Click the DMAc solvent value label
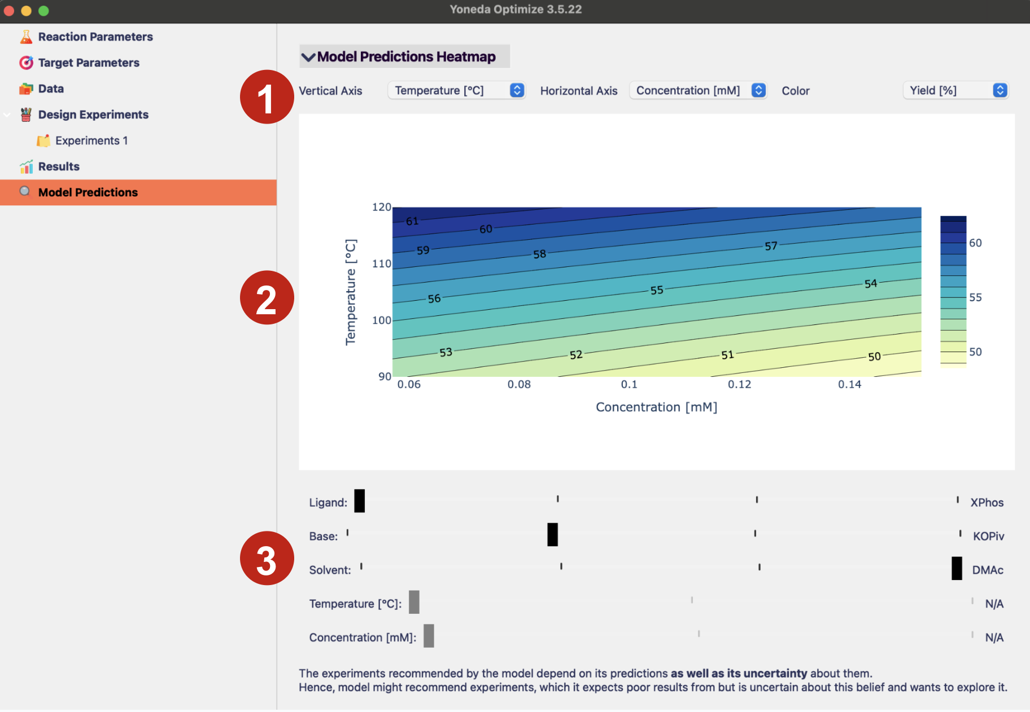 (x=988, y=570)
